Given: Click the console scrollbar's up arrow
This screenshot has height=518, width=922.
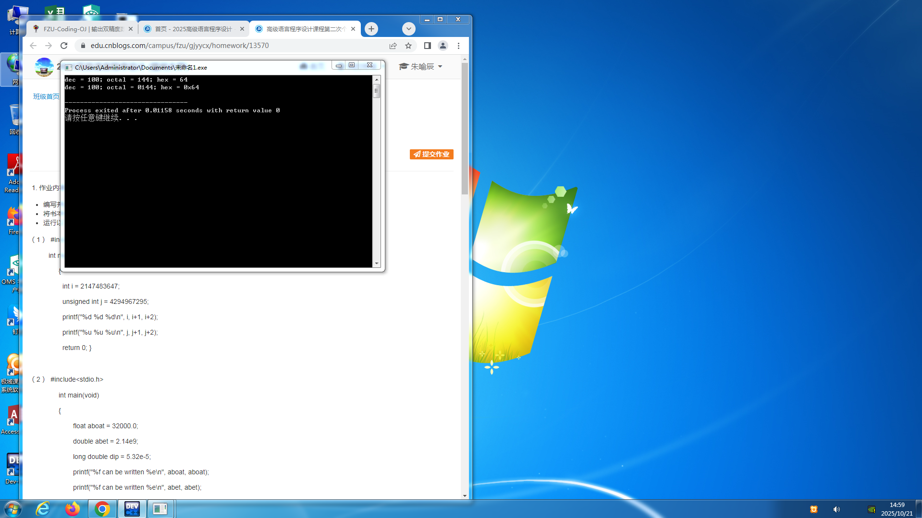Looking at the screenshot, I should tap(377, 79).
